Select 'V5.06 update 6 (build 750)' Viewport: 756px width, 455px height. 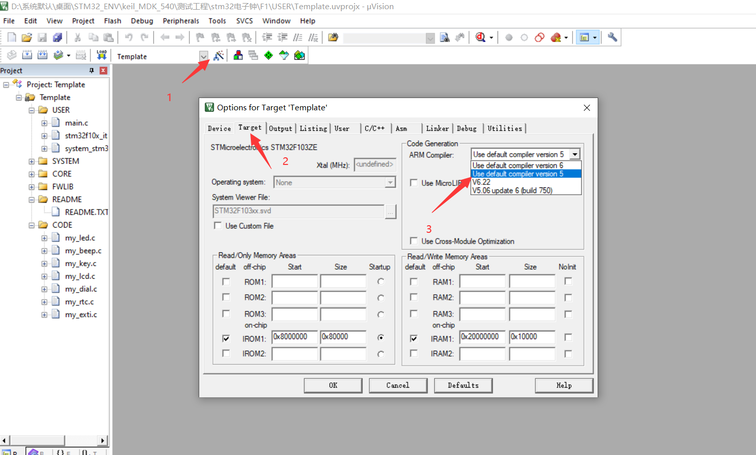(526, 190)
